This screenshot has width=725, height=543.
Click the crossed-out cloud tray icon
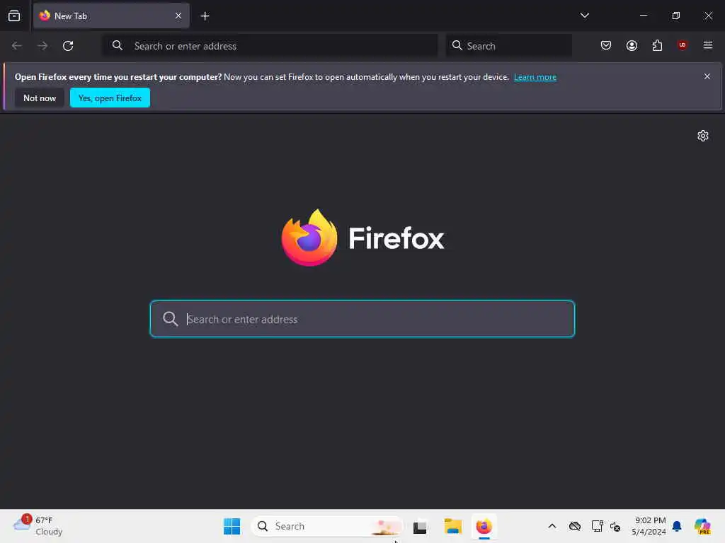(x=575, y=526)
